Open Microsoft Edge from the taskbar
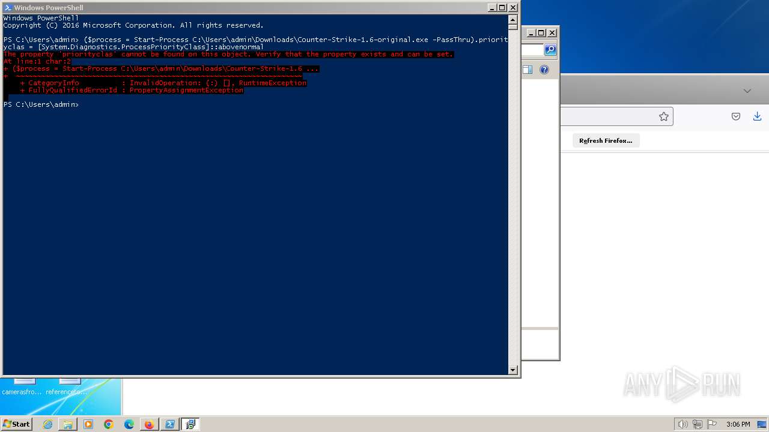769x432 pixels. [129, 424]
